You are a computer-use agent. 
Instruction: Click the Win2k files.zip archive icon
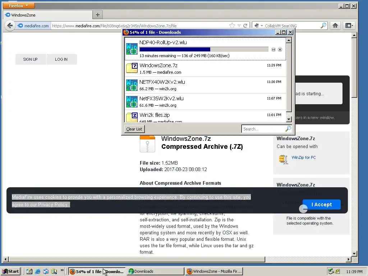coord(132,118)
